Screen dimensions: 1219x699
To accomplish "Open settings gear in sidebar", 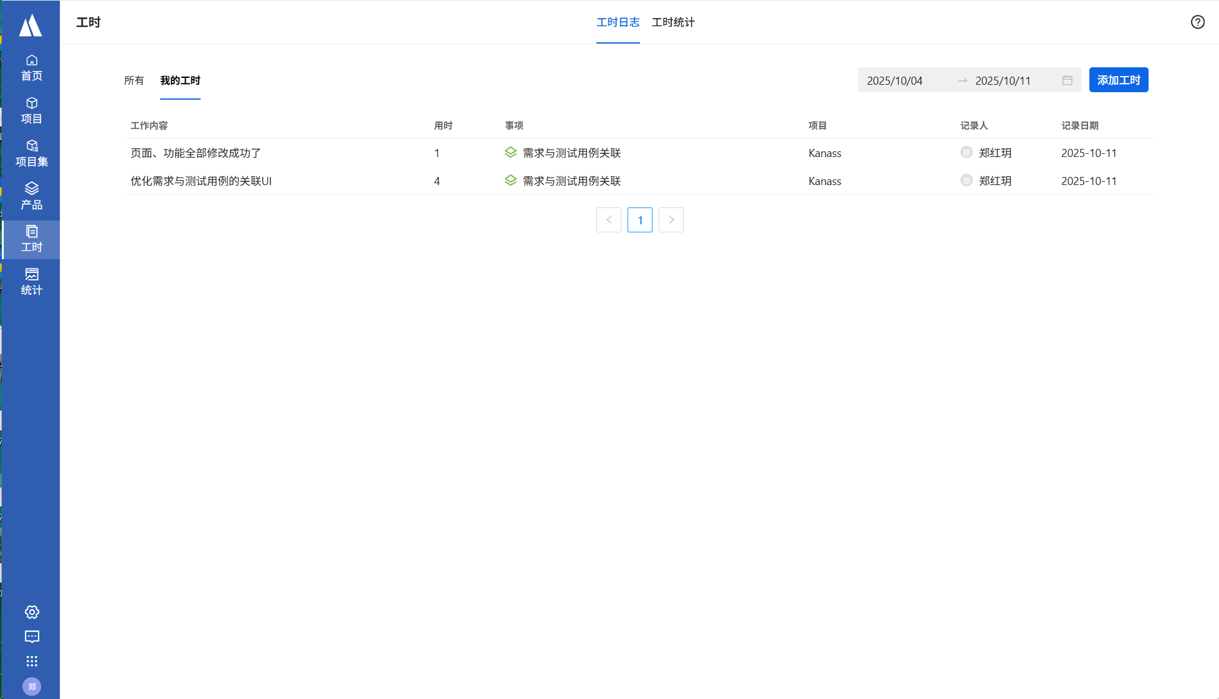I will tap(32, 612).
